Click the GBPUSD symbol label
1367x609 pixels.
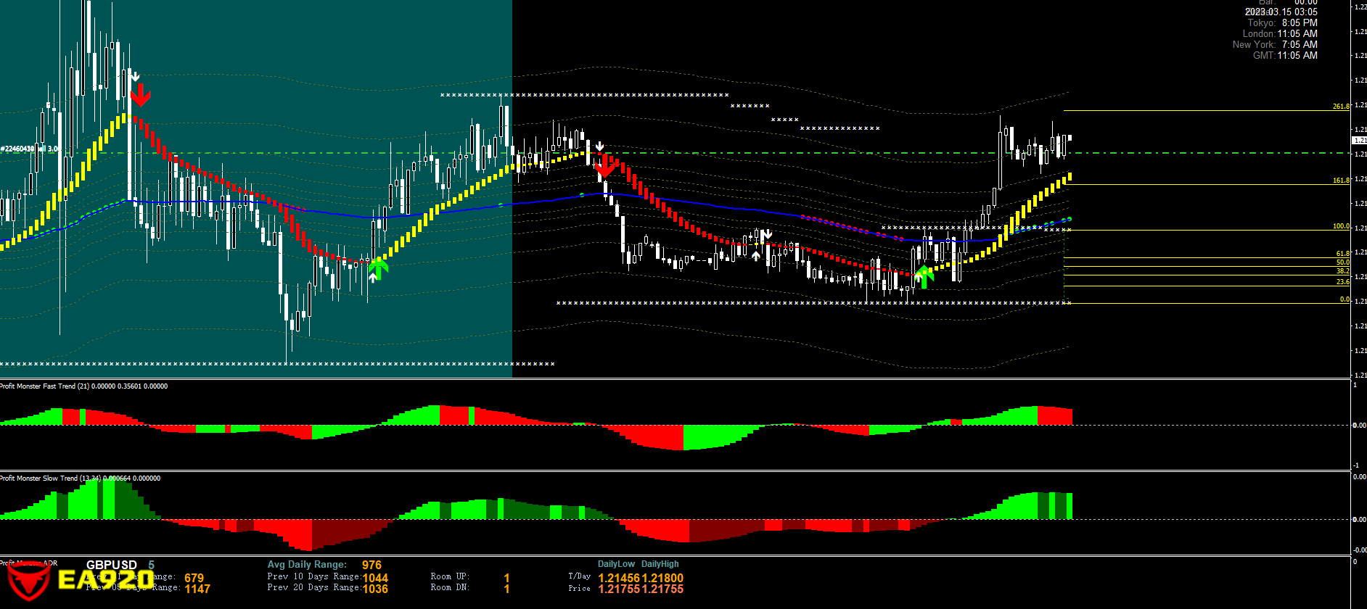[x=111, y=565]
